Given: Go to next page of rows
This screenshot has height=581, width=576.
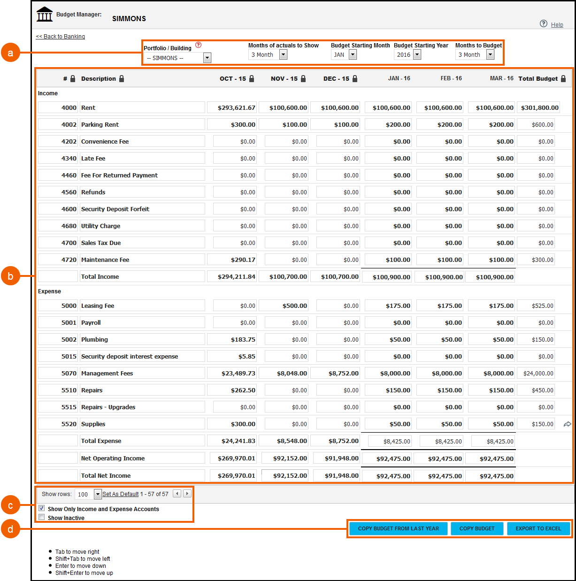Looking at the screenshot, I should (187, 494).
